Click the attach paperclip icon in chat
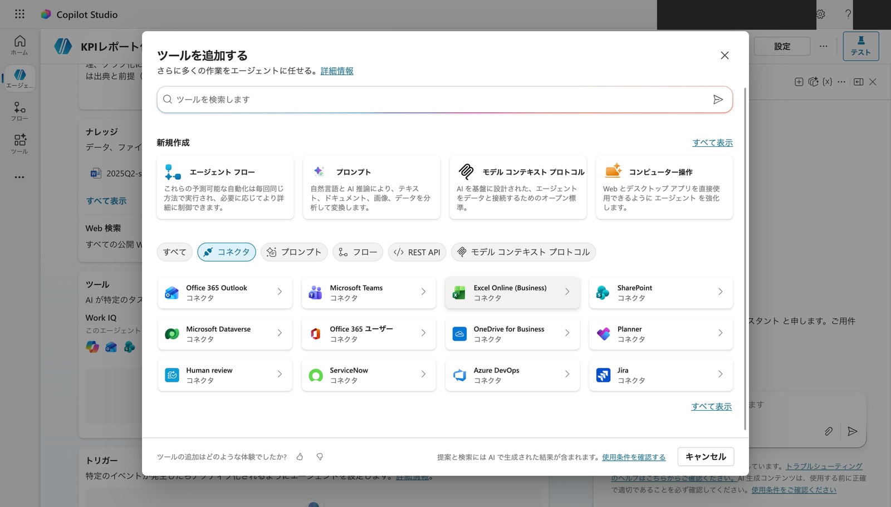Viewport: 891px width, 507px height. [829, 431]
